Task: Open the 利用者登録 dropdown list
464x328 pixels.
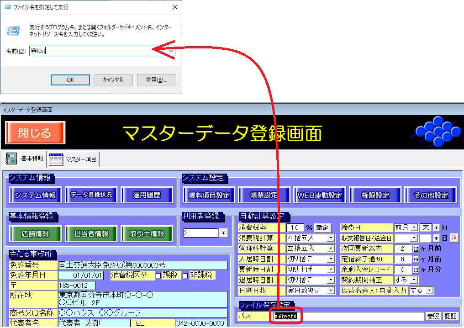Action: point(223,233)
